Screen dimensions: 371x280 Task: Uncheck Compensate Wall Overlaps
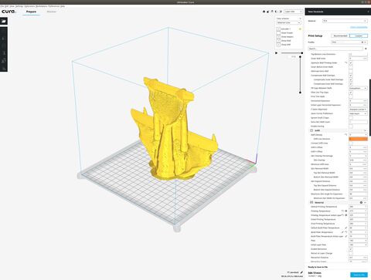(x=351, y=76)
